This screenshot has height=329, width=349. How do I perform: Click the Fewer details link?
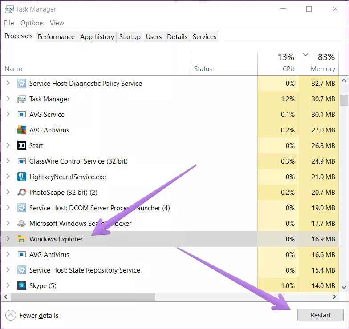coord(39,316)
